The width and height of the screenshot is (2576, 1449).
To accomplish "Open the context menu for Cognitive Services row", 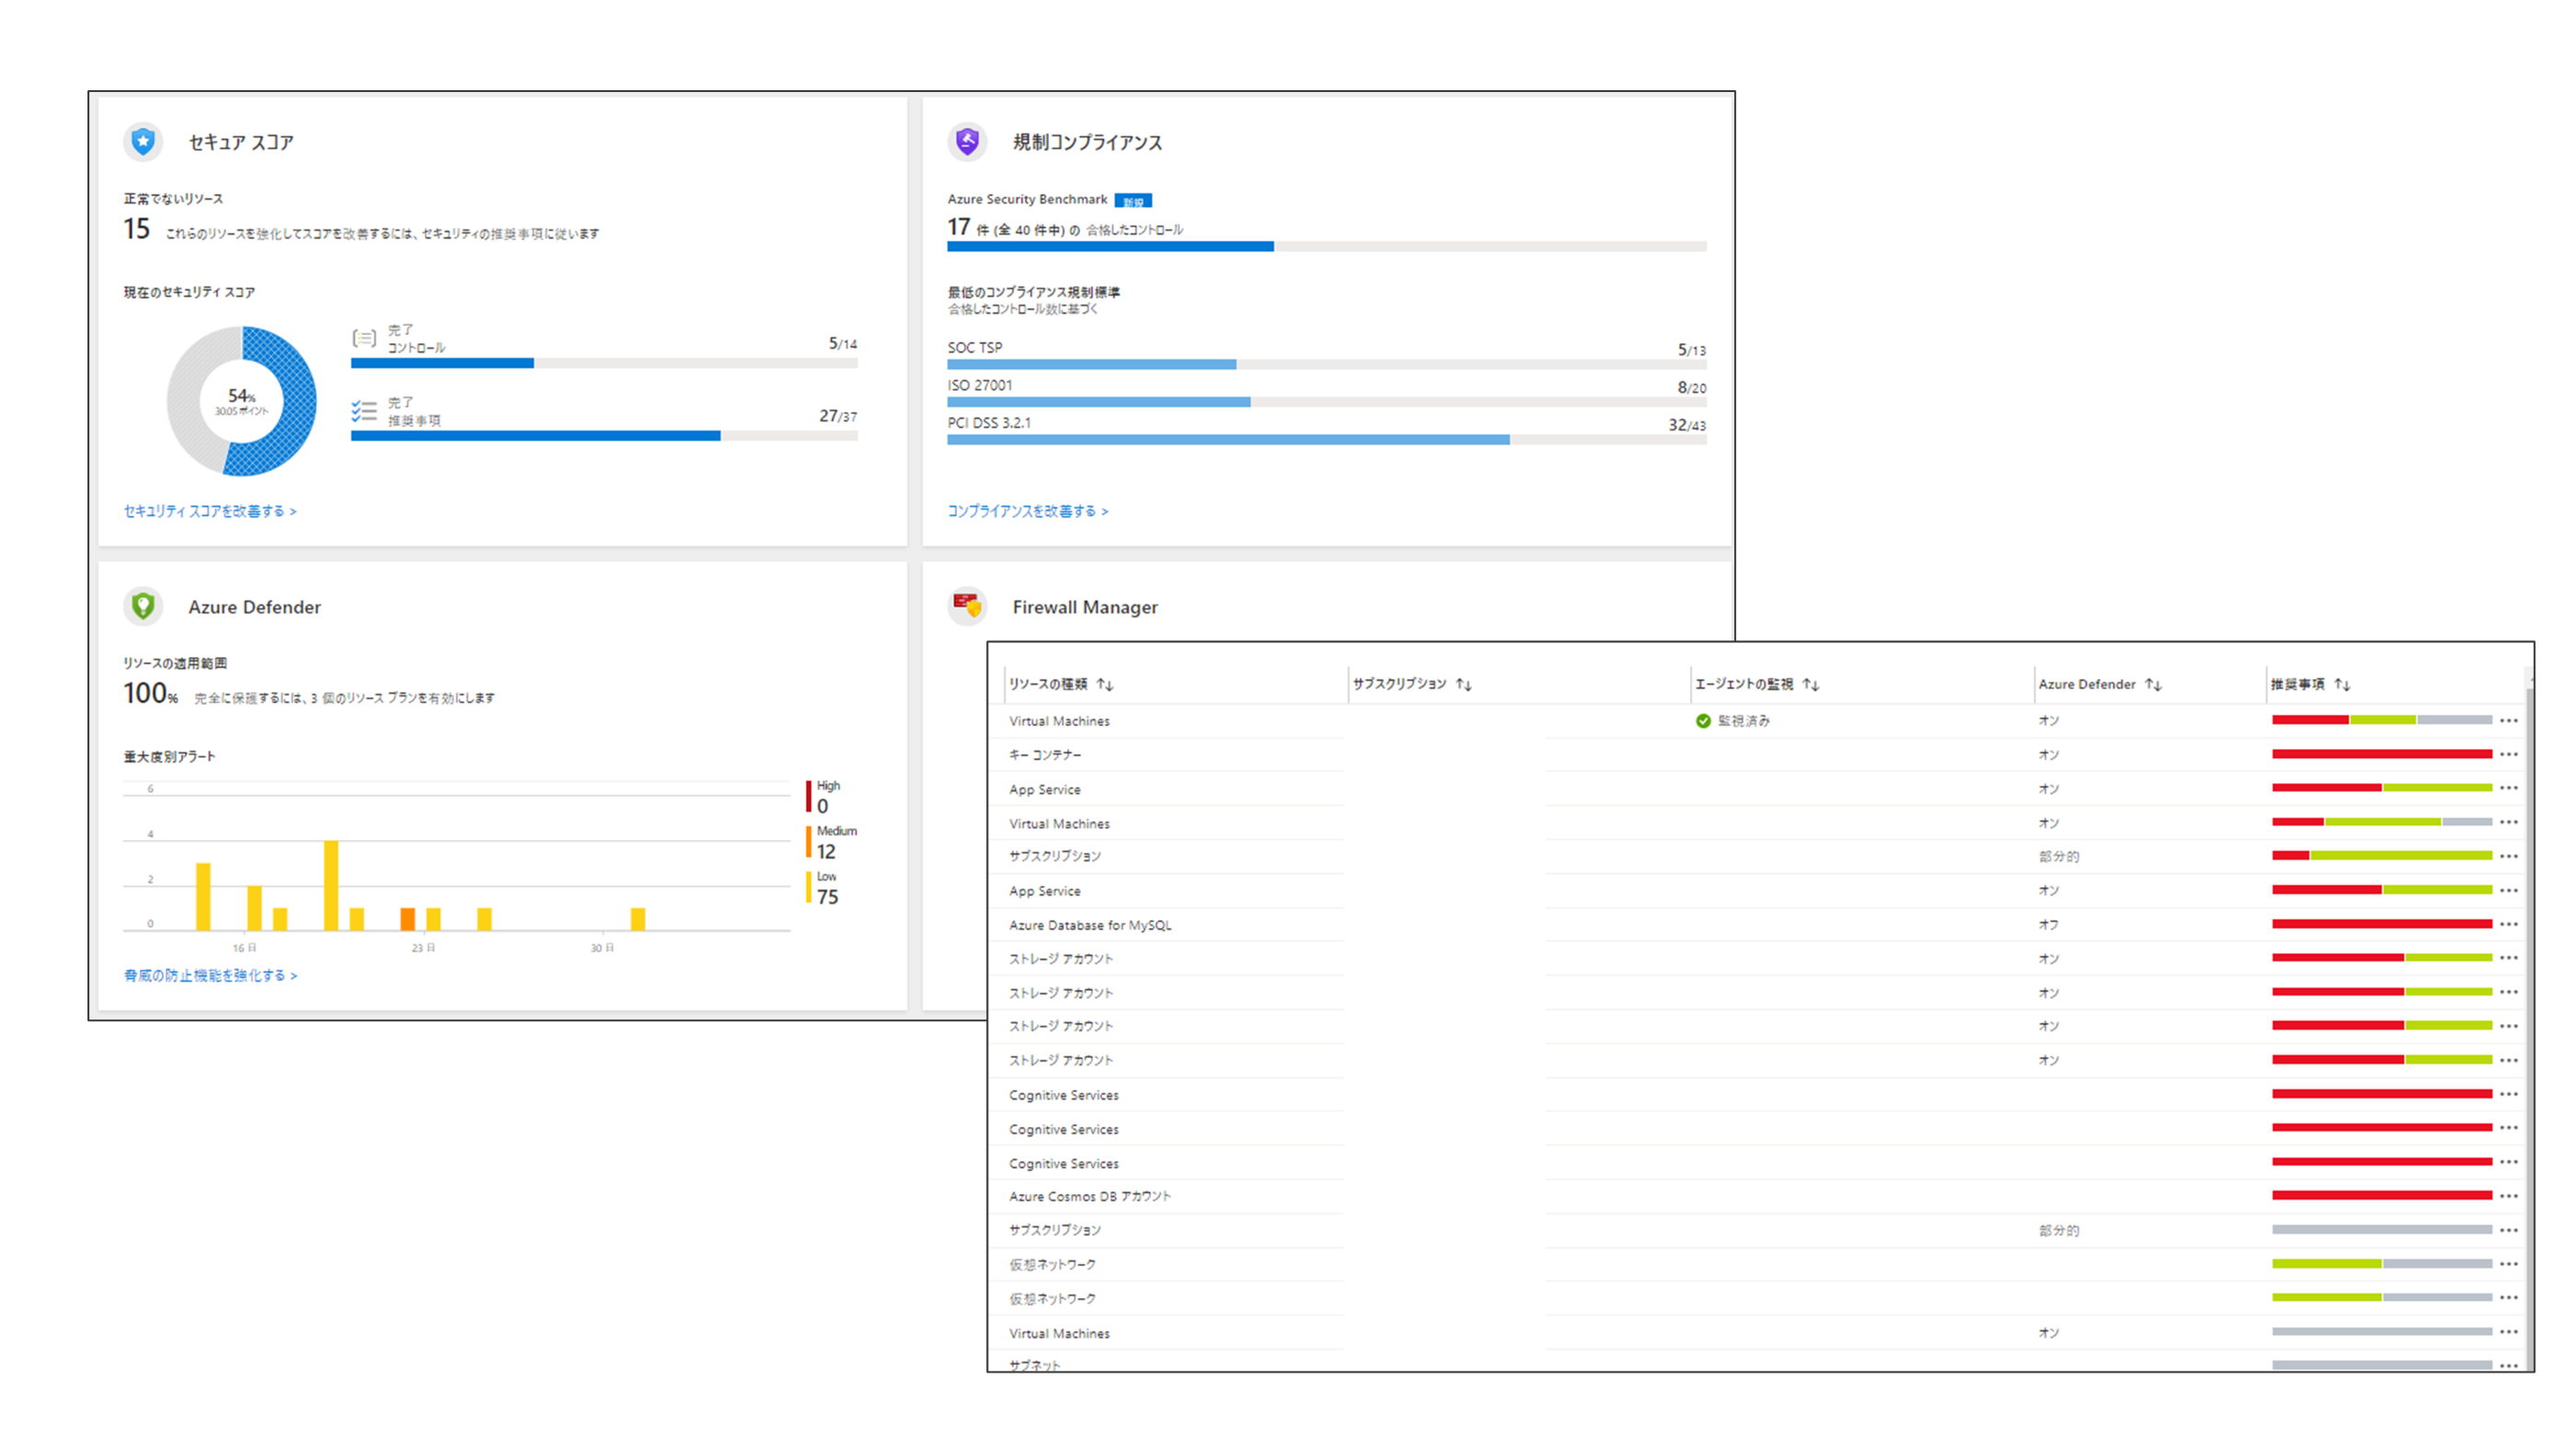I will click(x=2509, y=1095).
